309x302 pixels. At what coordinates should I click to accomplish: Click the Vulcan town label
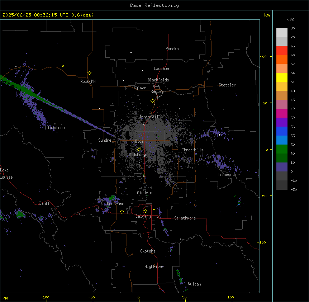[194, 284]
